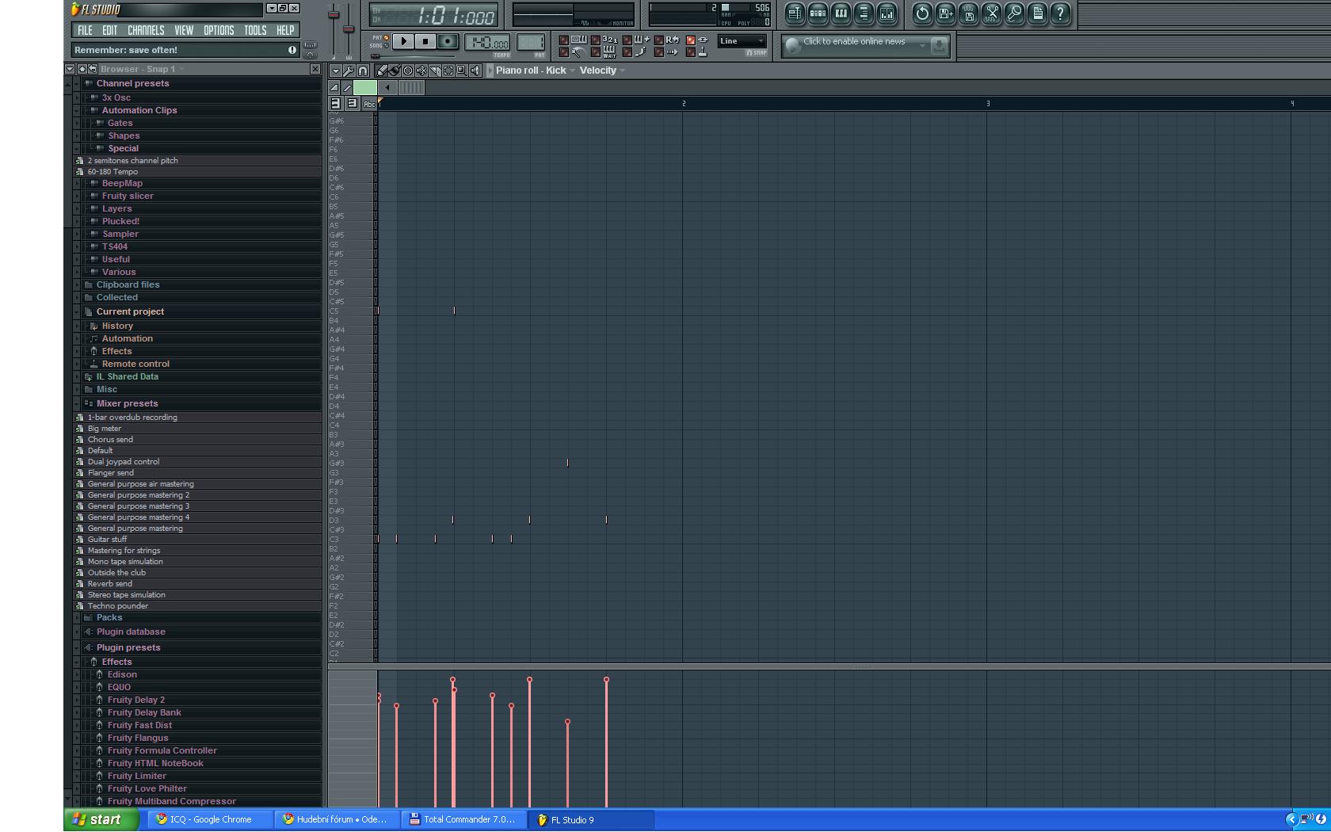
Task: Open the Playlist window from top toolbar
Action: [795, 13]
